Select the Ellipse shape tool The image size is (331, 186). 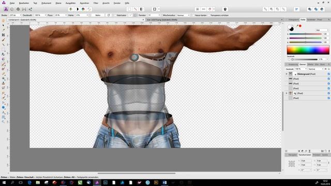3,107
